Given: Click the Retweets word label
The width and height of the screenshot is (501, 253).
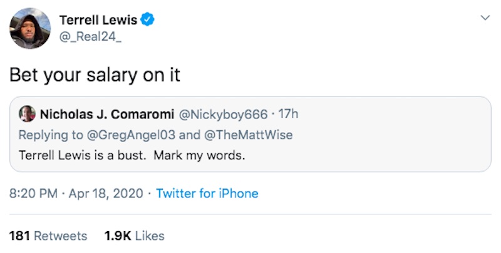Looking at the screenshot, I should point(60,235).
